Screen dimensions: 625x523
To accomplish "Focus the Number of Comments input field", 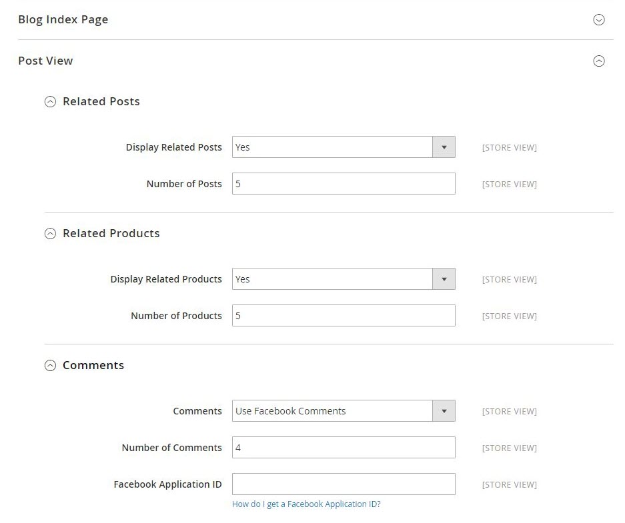I will click(344, 448).
